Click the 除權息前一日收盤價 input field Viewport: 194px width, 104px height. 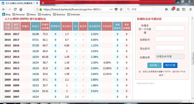point(170,28)
